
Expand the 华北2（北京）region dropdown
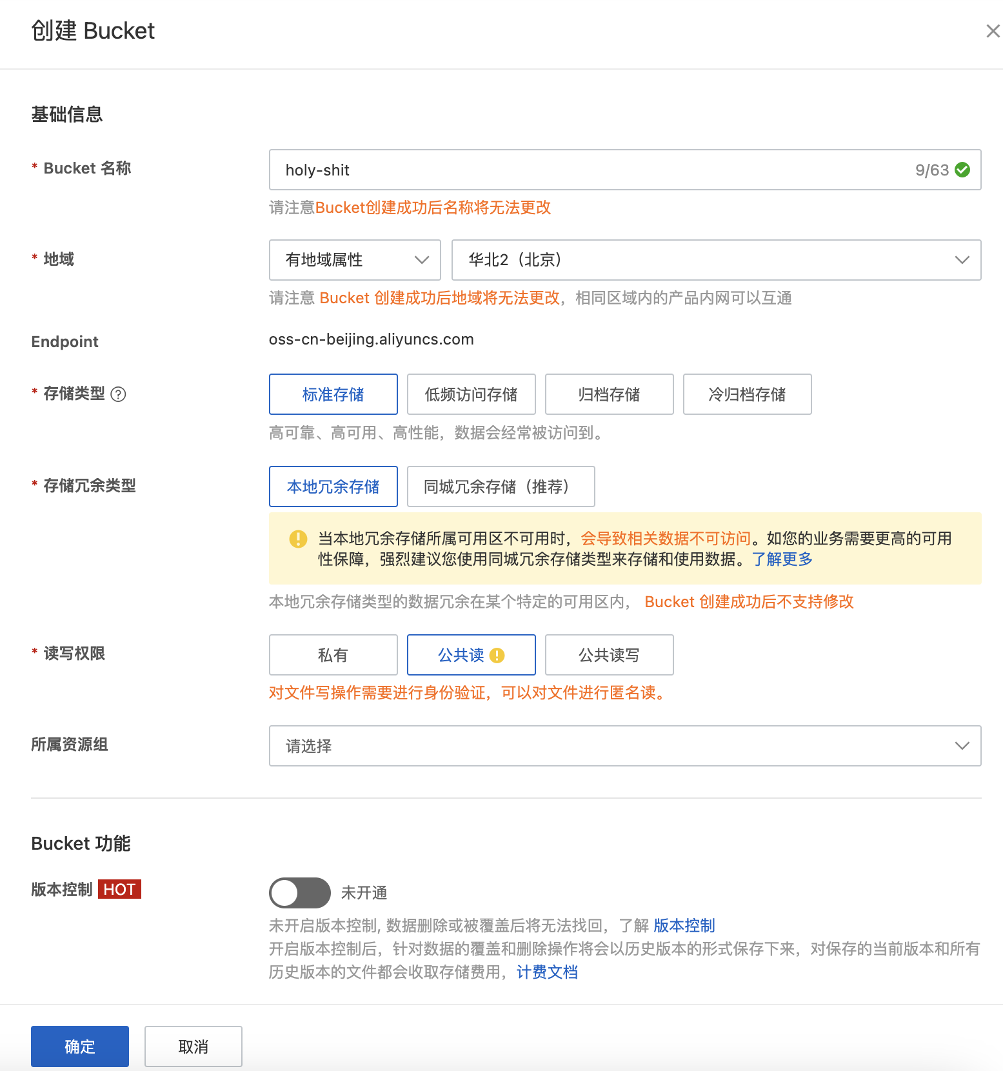(x=716, y=260)
